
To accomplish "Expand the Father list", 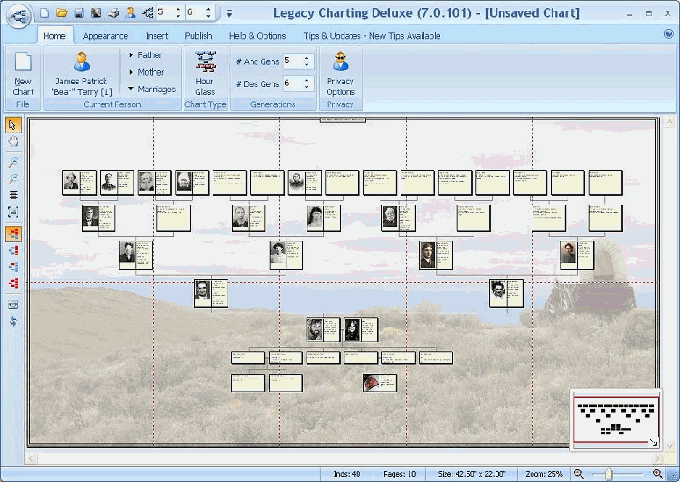I will point(145,54).
